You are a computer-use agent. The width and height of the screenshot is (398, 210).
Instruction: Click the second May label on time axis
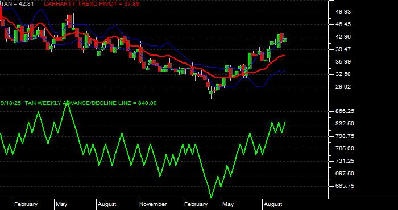227,204
